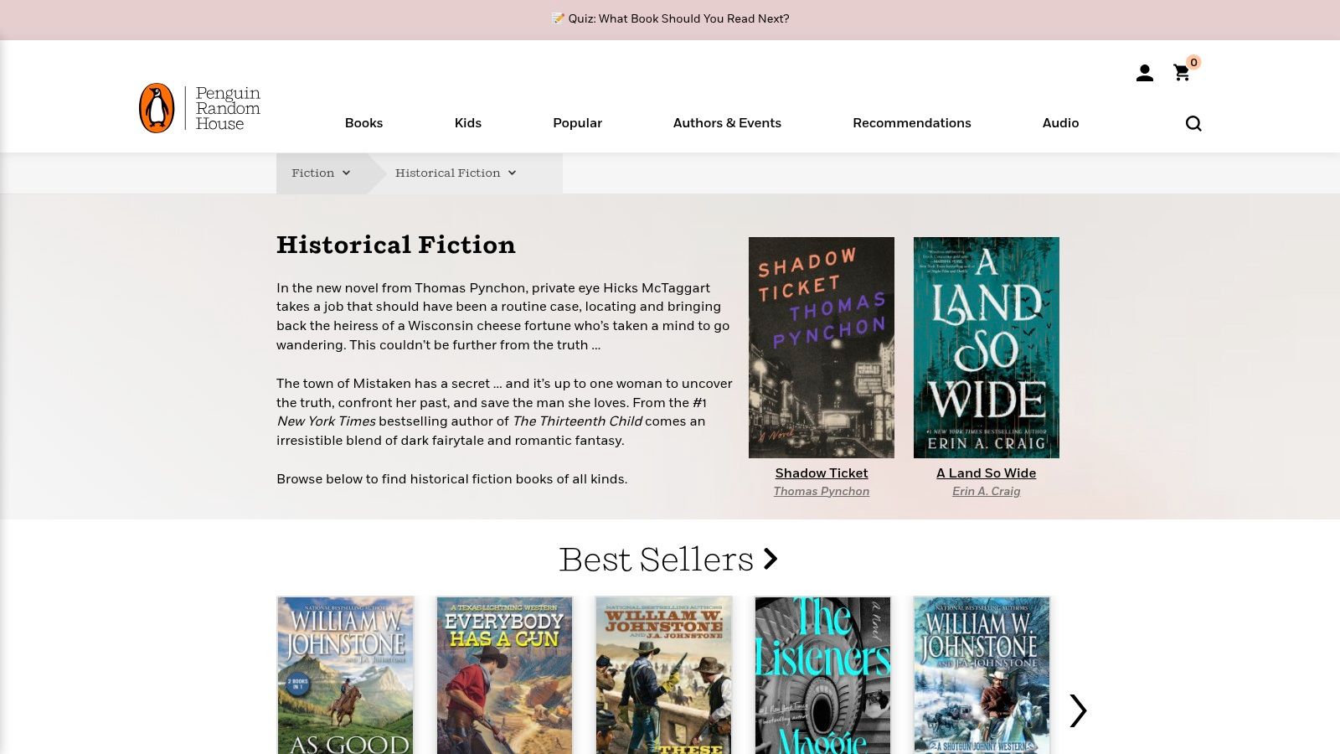This screenshot has height=754, width=1340.
Task: Open the shopping cart icon
Action: point(1182,74)
